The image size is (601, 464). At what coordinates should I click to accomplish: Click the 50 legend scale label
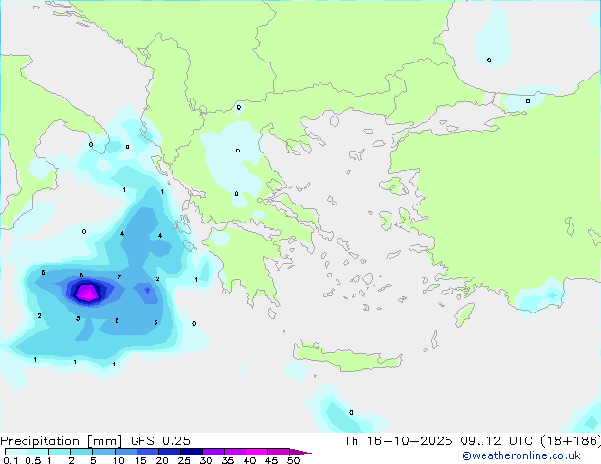[293, 460]
